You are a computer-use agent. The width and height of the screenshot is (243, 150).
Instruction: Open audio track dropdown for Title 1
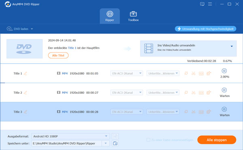[x=126, y=74]
